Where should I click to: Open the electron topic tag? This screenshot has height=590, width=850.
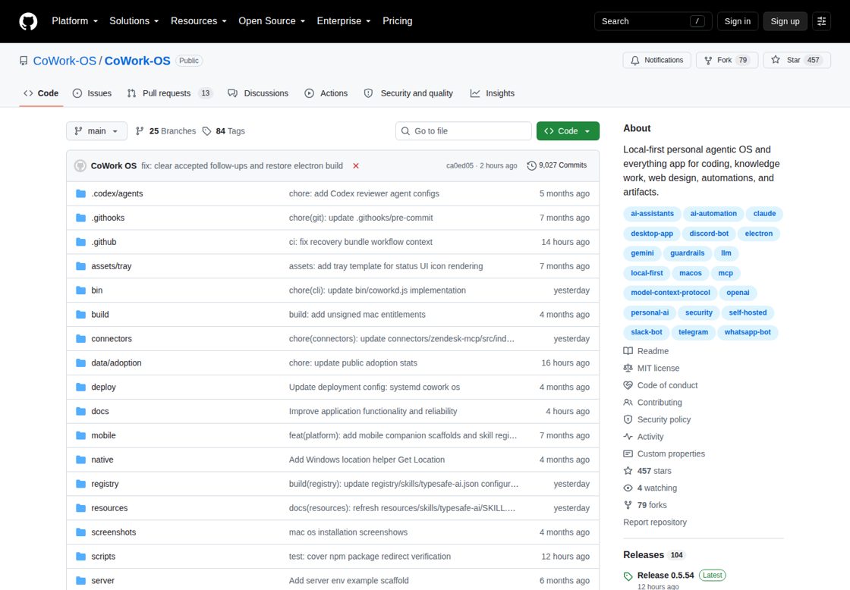click(758, 234)
